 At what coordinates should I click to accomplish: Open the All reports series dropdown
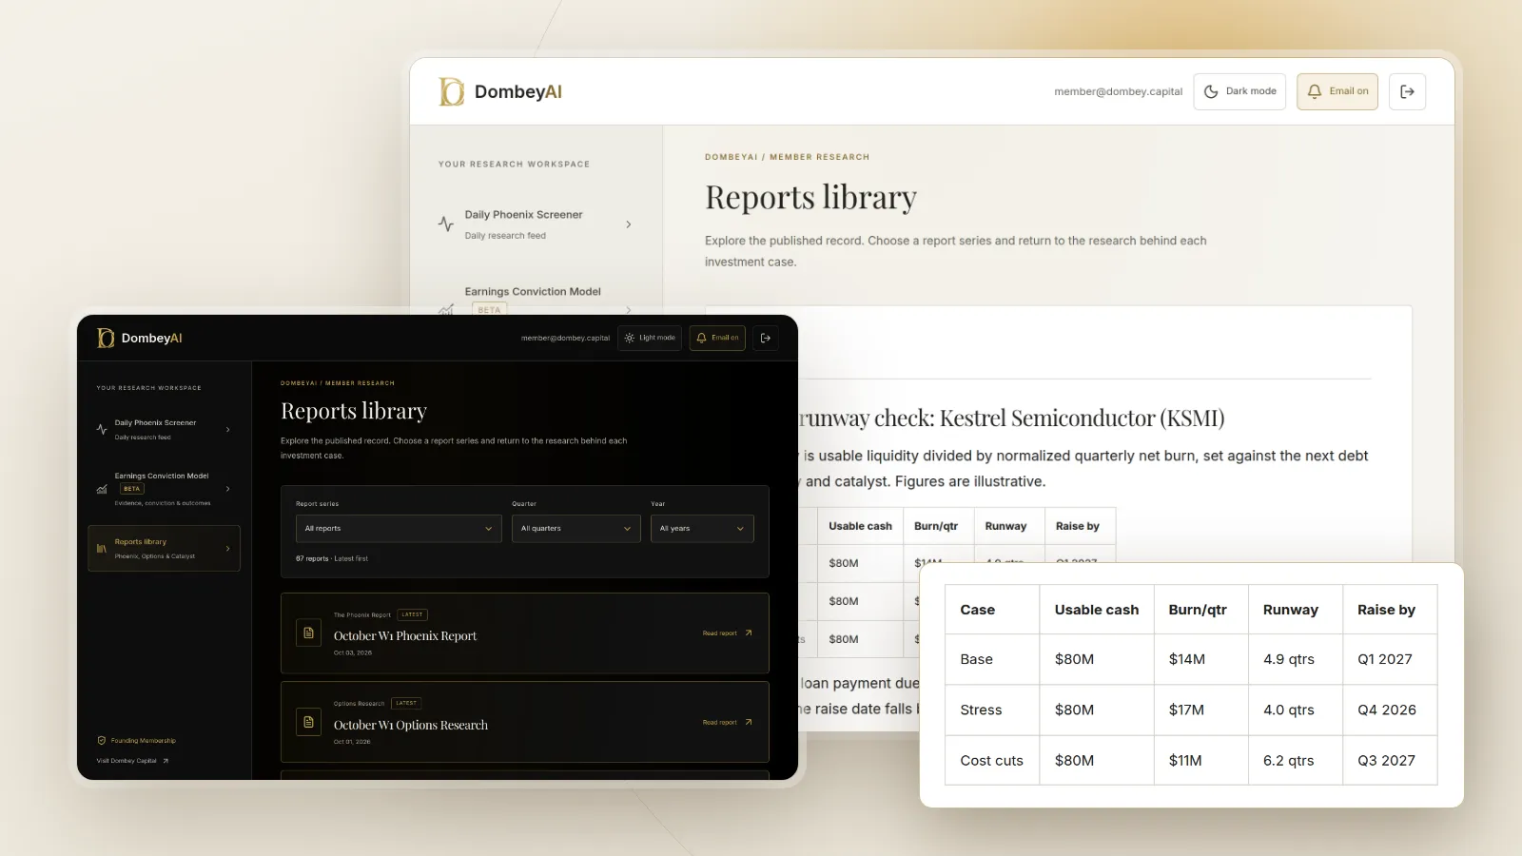399,529
